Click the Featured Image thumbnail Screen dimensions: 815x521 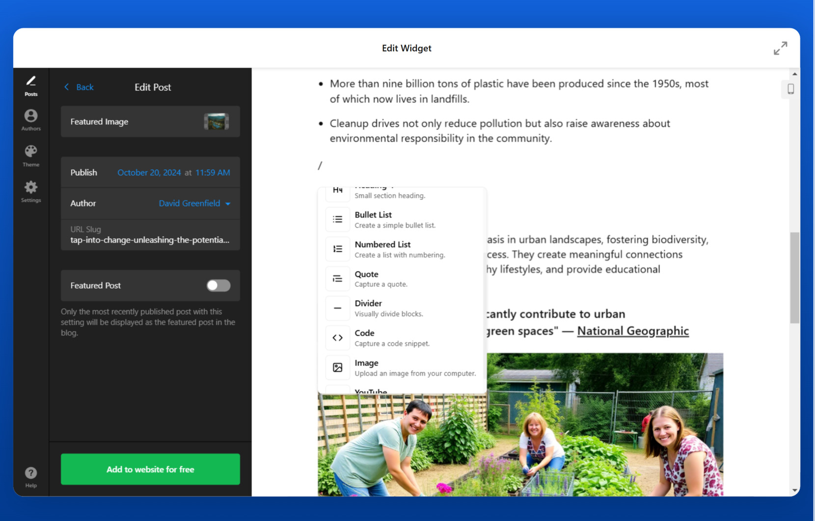[216, 121]
